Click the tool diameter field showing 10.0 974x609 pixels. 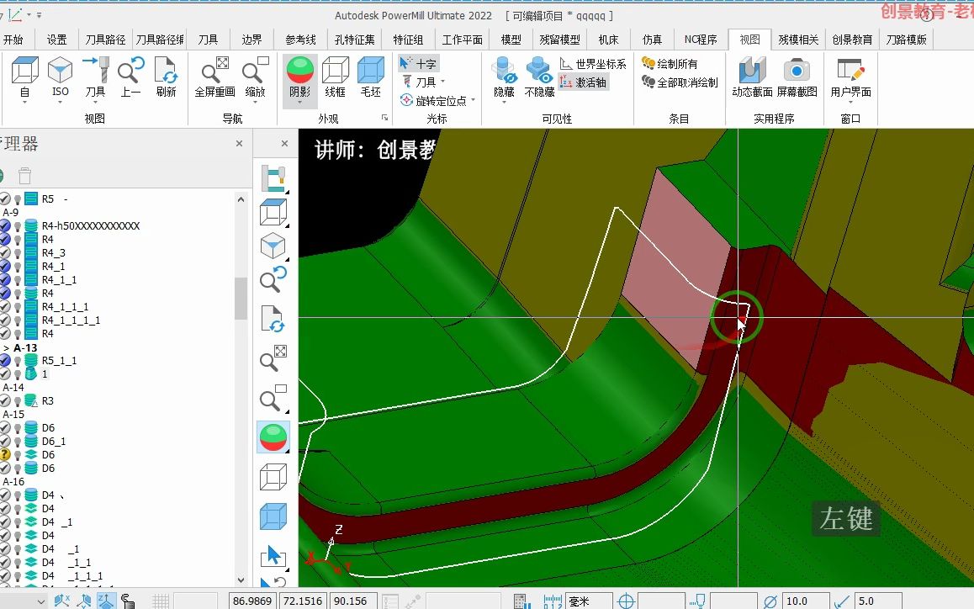pos(806,601)
